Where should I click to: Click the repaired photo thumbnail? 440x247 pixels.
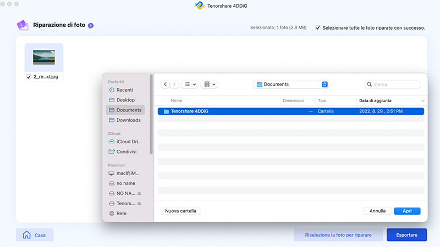click(x=44, y=58)
